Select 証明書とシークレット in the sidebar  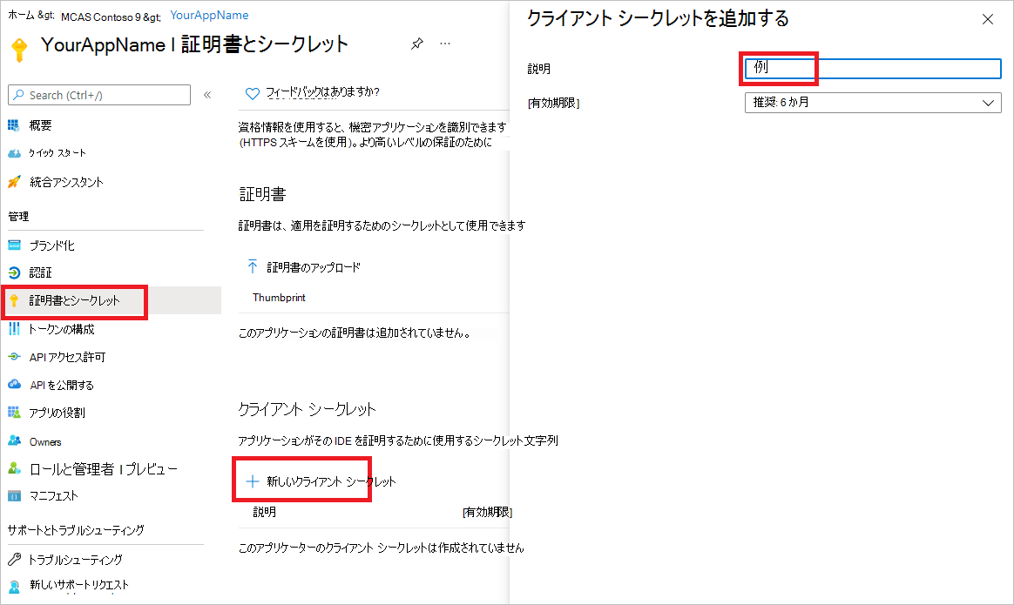(x=74, y=300)
